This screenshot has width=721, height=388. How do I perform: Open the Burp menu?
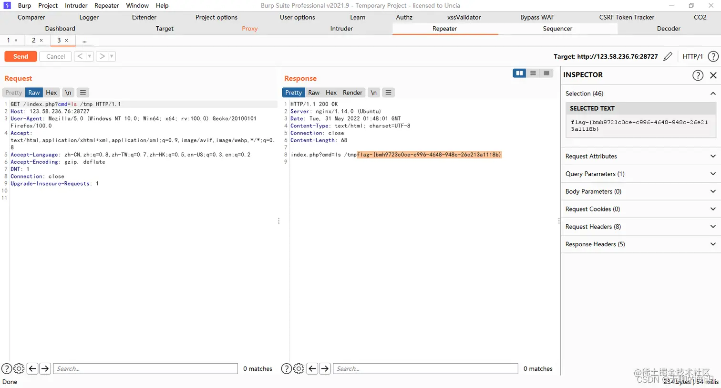[x=24, y=5]
